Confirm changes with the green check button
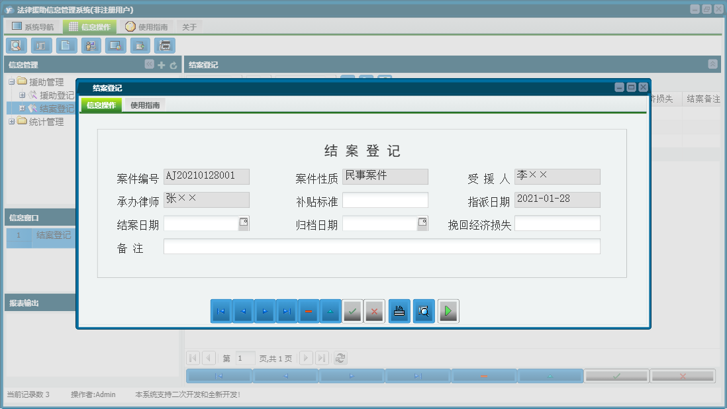The height and width of the screenshot is (409, 727). [352, 310]
